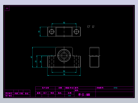Click the 客户名称 title block cell
Screen dimensions: 138x103
click(x=45, y=88)
